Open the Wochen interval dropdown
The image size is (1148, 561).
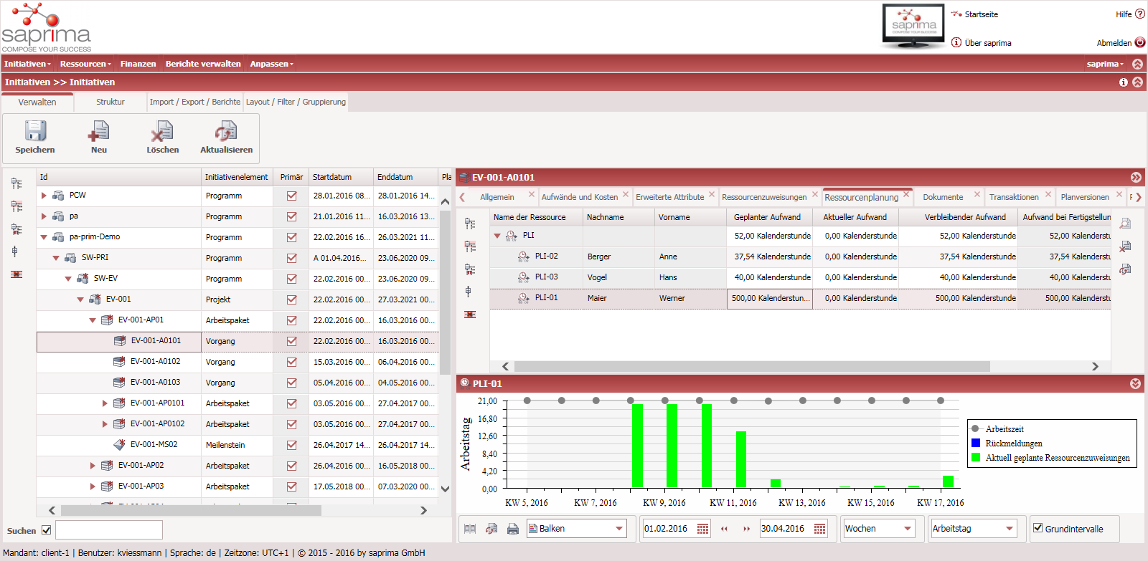[908, 529]
